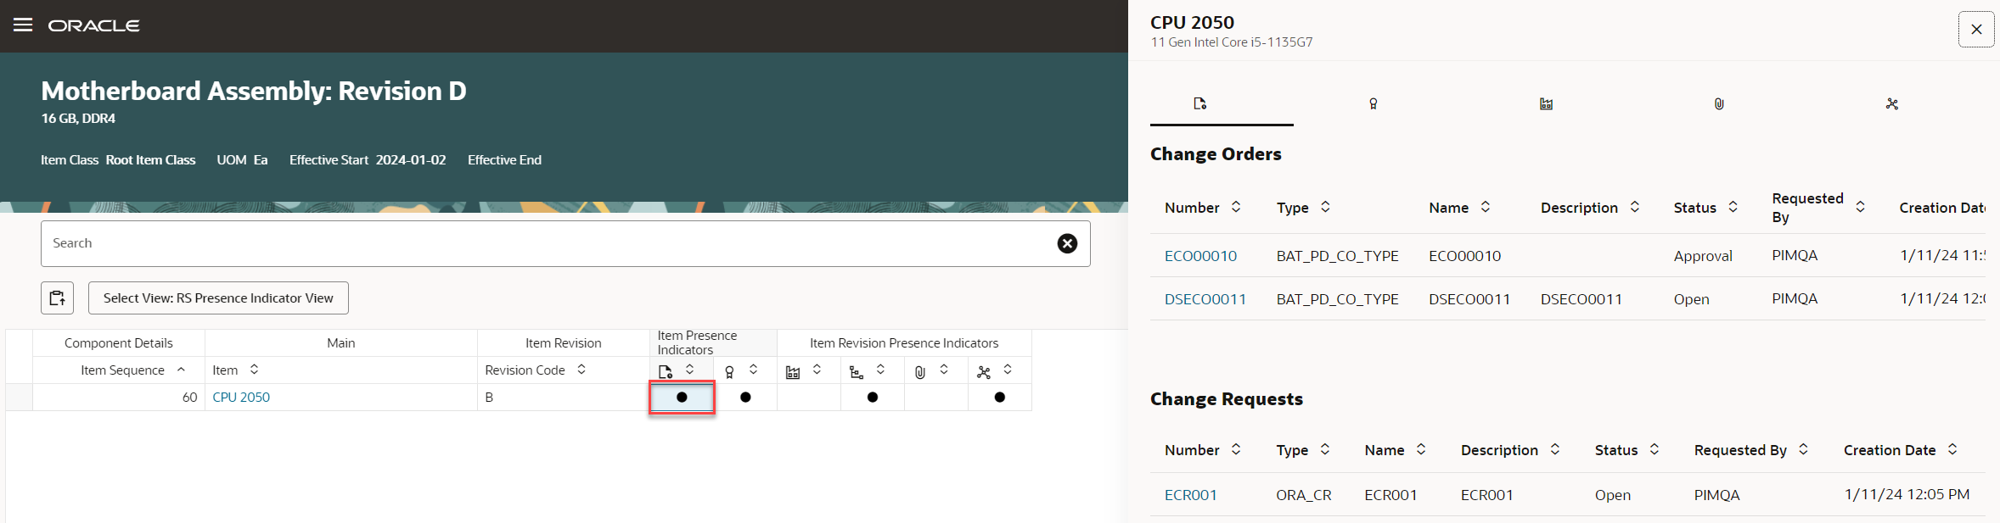Switch to the relationships tab in panel

coord(1892,103)
